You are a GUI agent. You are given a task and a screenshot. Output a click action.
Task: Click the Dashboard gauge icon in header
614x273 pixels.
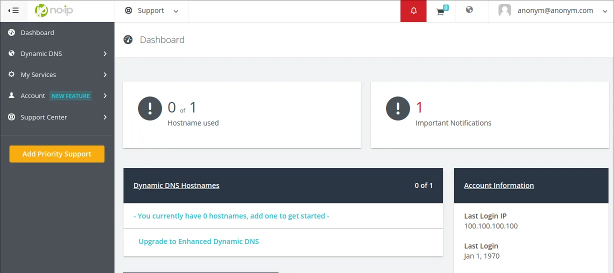(128, 40)
